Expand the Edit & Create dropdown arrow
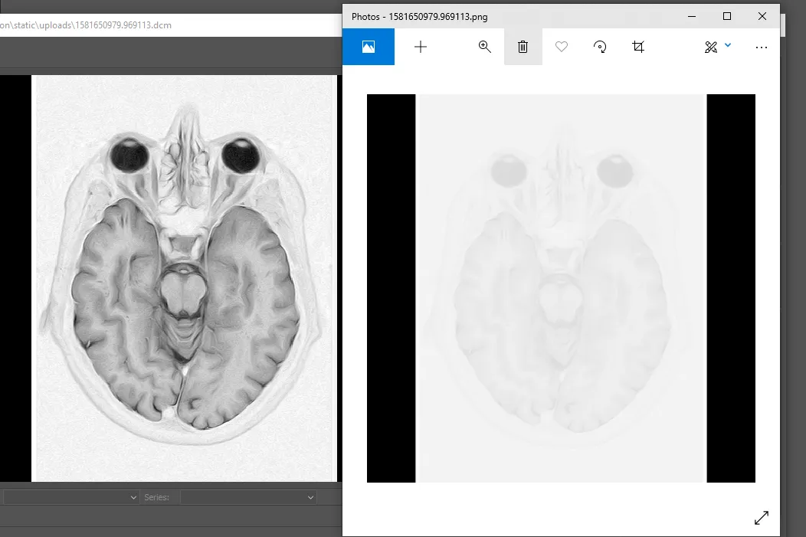The height and width of the screenshot is (537, 806). 728,45
